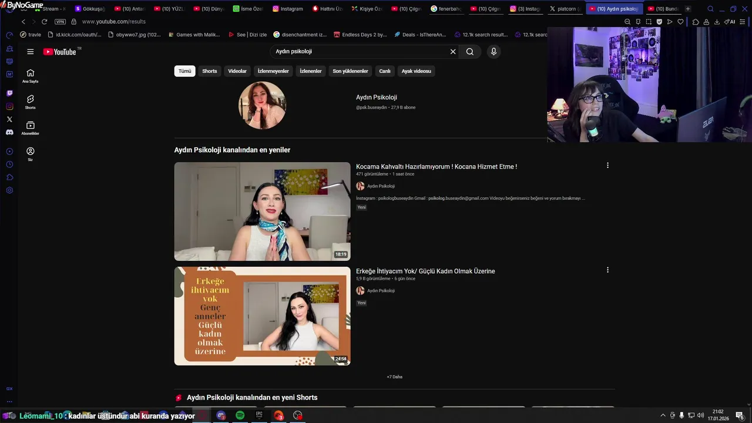Expand the +7 Daha videos link

coord(394,377)
